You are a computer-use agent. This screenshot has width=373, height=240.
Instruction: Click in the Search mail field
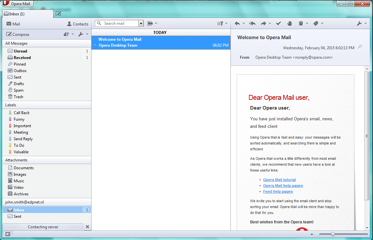pos(117,23)
